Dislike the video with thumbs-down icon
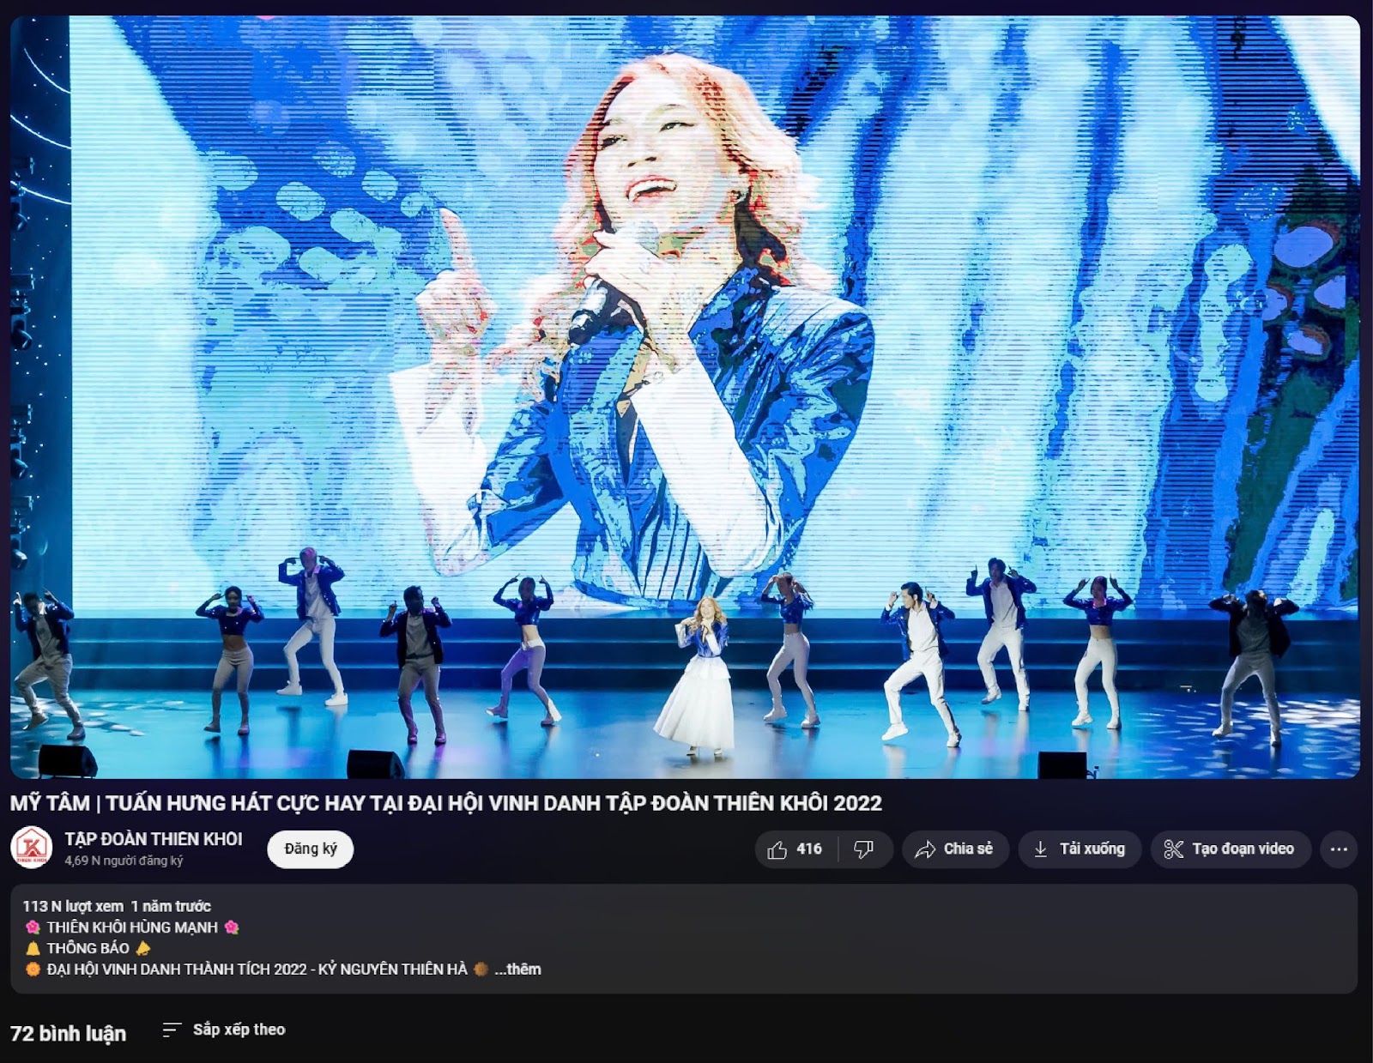Screen dimensions: 1373x1063 click(865, 849)
